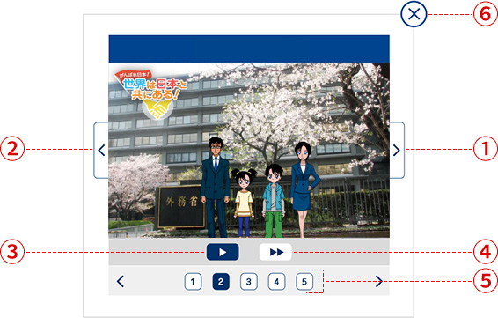Screen dimensions: 498x318
Task: Click the slide image of the characters
Action: click(x=249, y=150)
